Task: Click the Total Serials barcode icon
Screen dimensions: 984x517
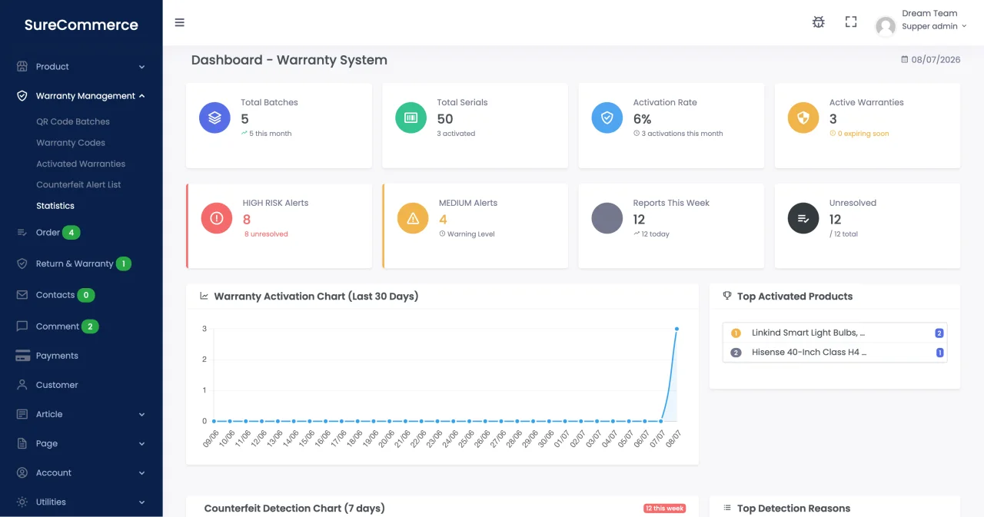Action: coord(411,118)
